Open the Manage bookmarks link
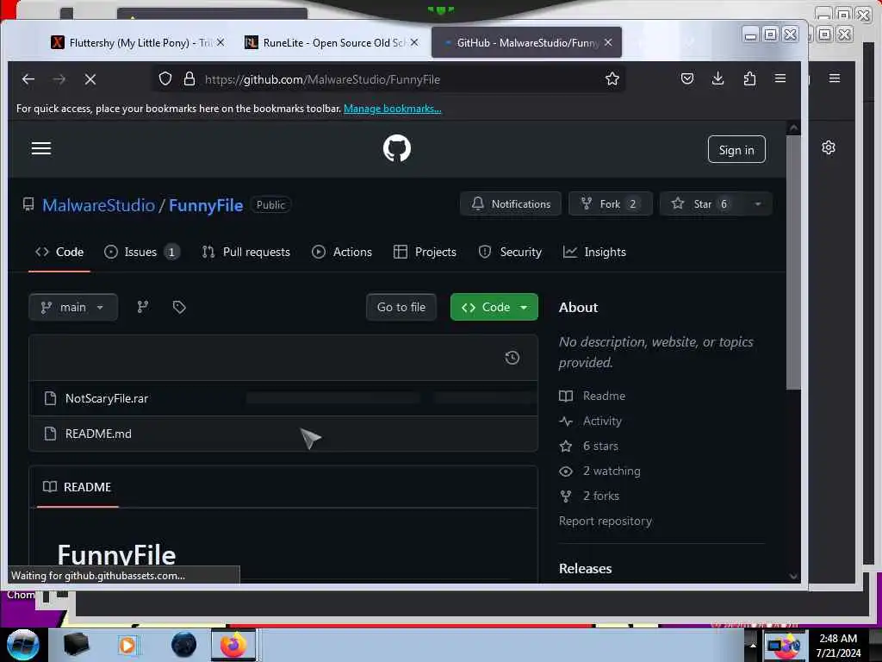This screenshot has height=662, width=882. click(x=393, y=108)
